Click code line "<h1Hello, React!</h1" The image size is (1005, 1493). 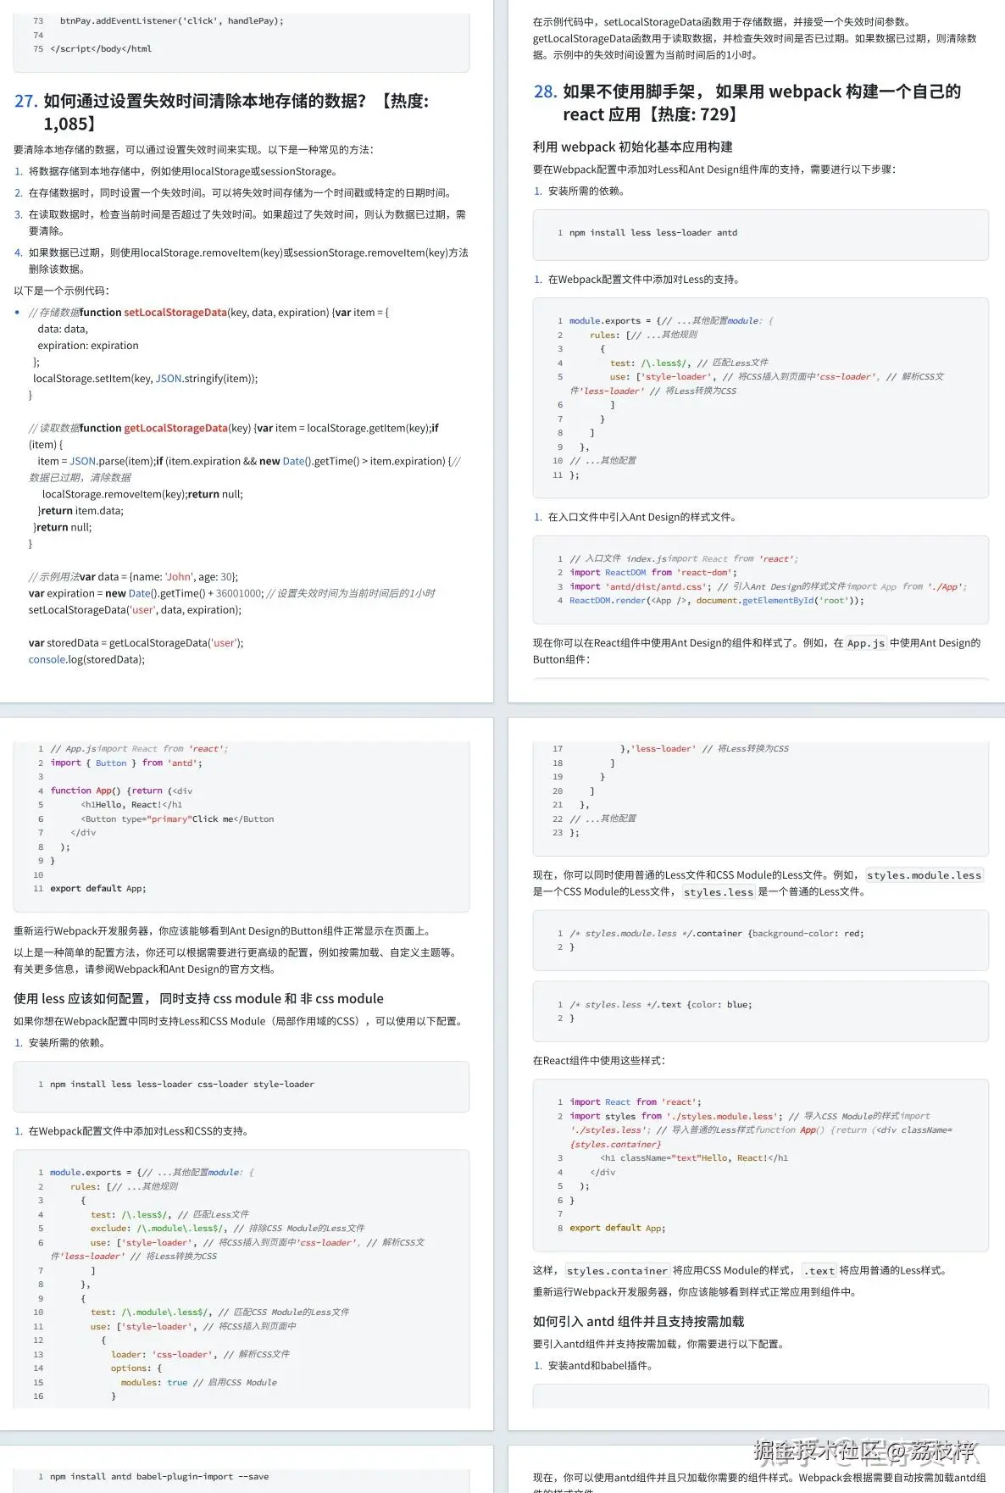point(131,804)
